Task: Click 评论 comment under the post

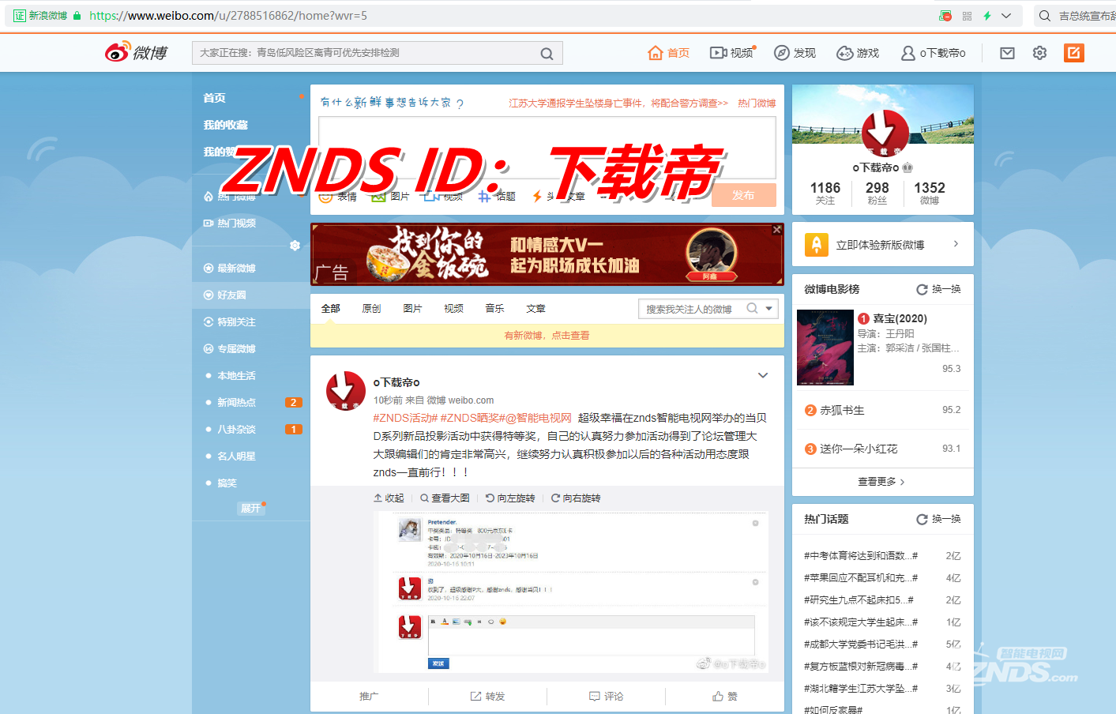Action: point(606,697)
